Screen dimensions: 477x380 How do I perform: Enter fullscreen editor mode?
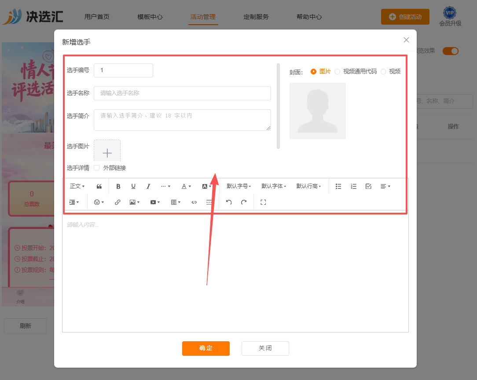263,202
